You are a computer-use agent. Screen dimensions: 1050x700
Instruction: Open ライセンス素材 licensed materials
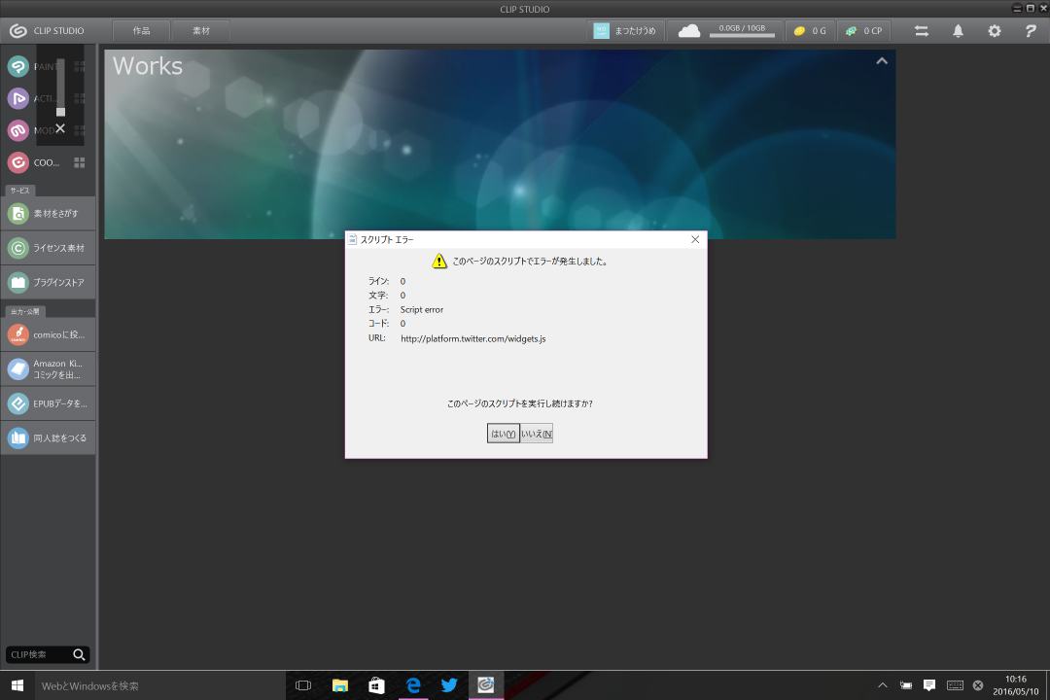pos(48,248)
